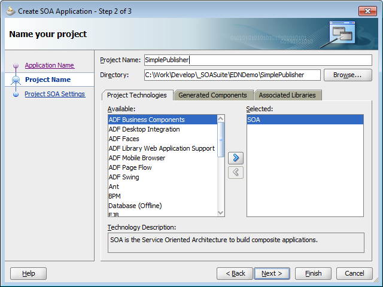Click the Directory path field
383x287 pixels.
coord(232,75)
